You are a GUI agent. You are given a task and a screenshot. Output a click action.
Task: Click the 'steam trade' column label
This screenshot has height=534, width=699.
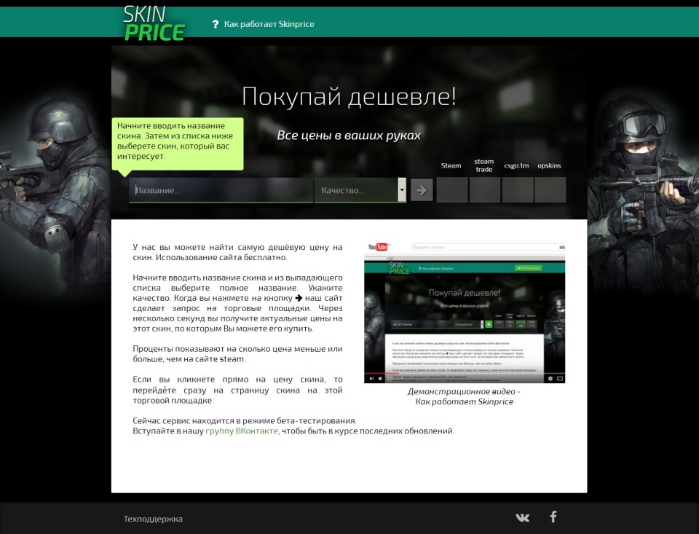pyautogui.click(x=483, y=165)
